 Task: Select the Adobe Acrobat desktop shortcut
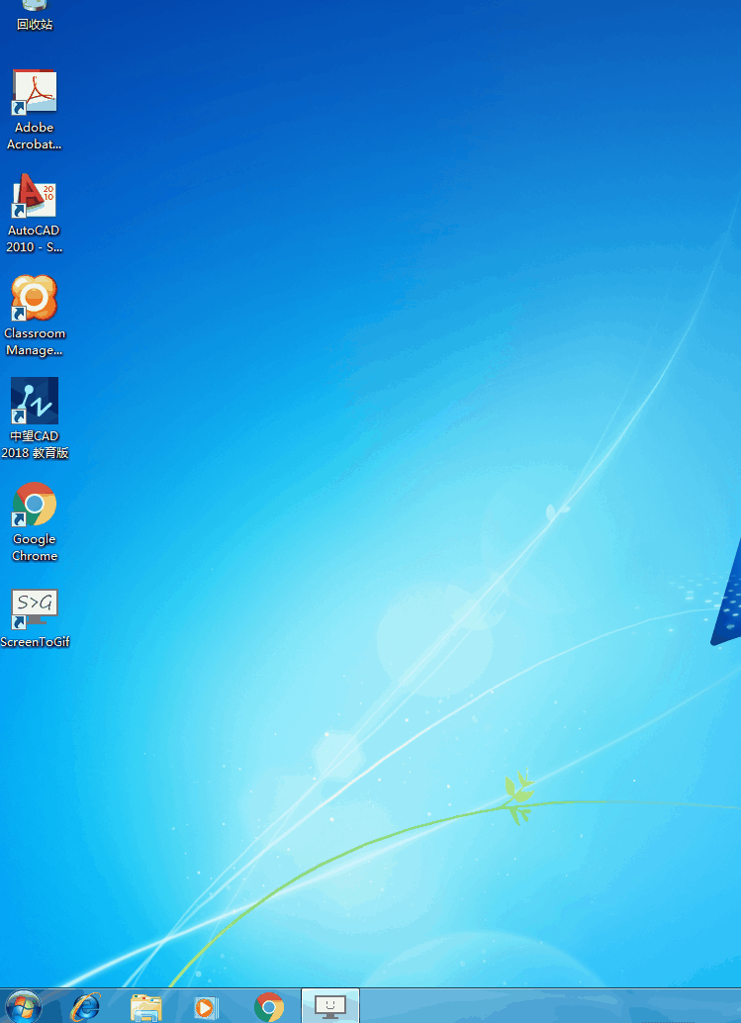point(34,110)
